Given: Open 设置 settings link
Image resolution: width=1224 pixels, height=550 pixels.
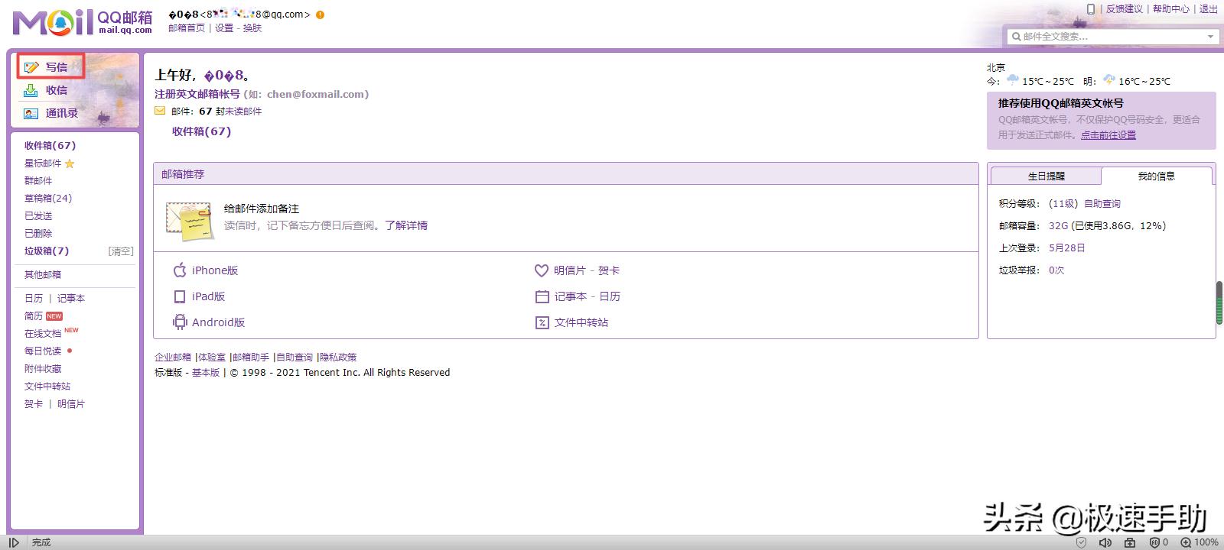Looking at the screenshot, I should [224, 28].
